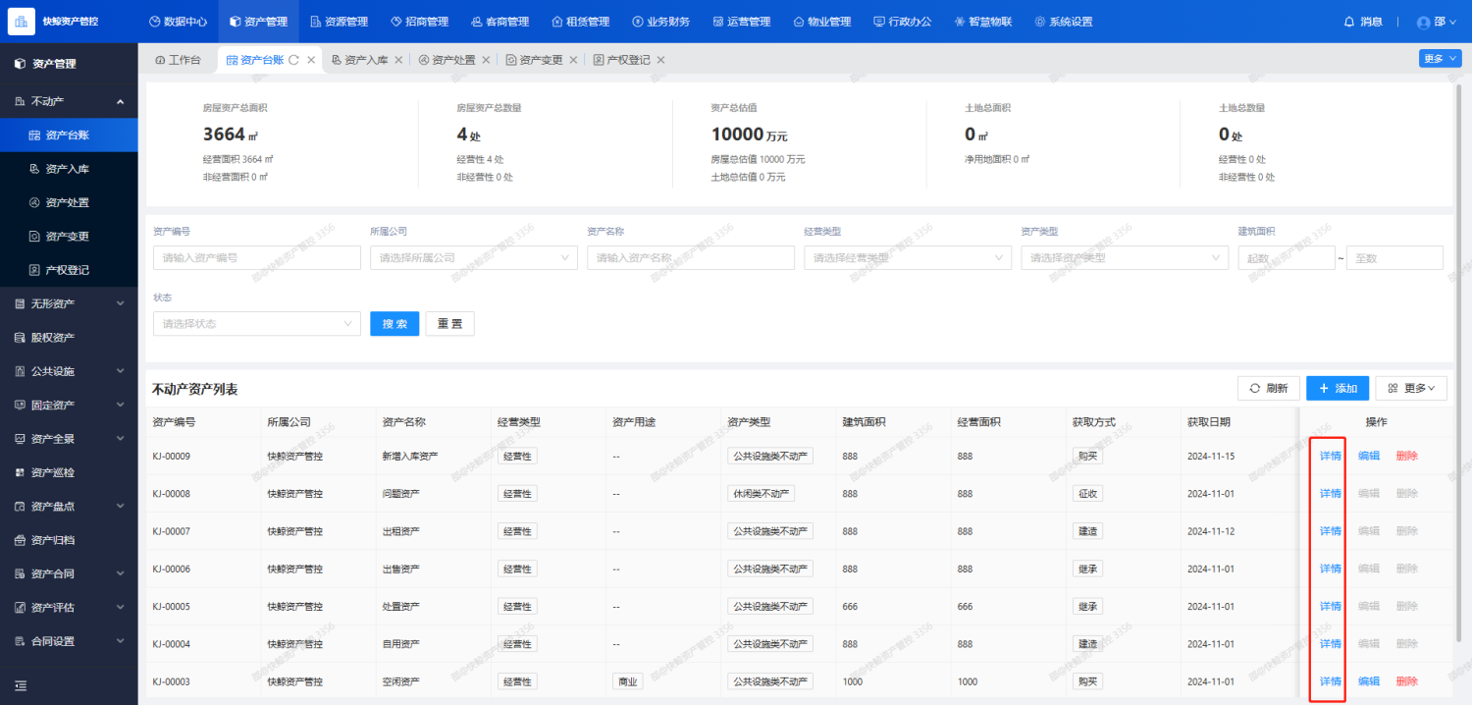Screen dimensions: 1472x705
Task: Click 编辑 for asset KJ-00003
Action: (x=1369, y=681)
